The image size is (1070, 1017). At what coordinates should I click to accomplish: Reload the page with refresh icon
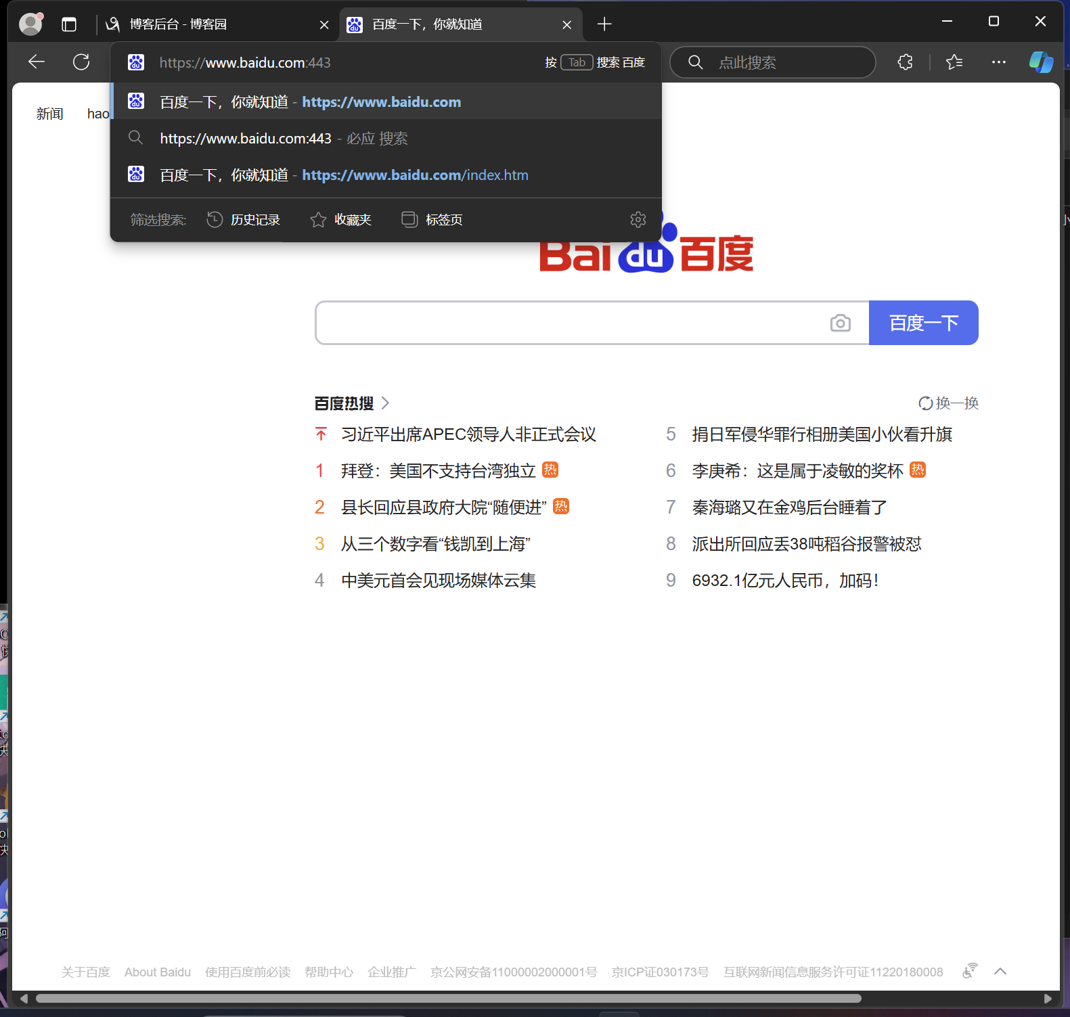pyautogui.click(x=81, y=62)
